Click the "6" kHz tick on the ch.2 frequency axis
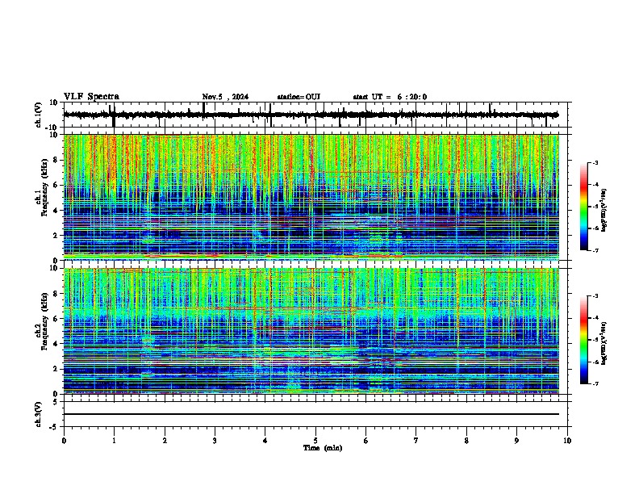This screenshot has height=494, width=639. 56,319
